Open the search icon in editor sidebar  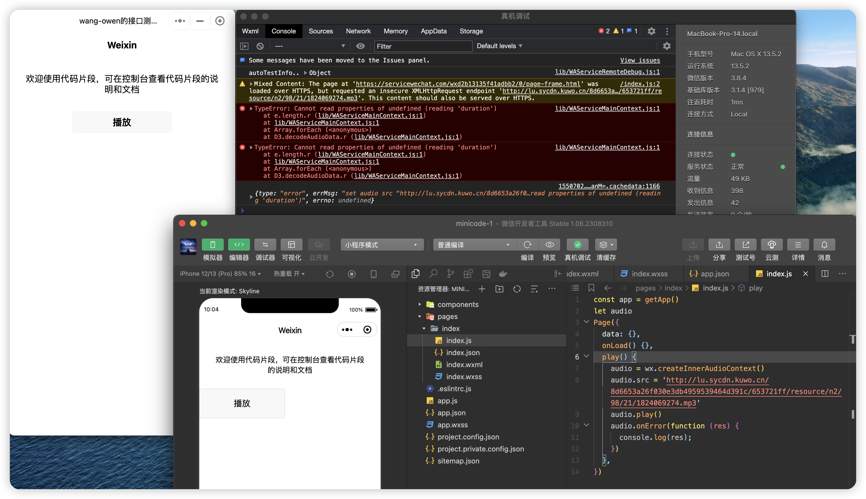(x=433, y=274)
